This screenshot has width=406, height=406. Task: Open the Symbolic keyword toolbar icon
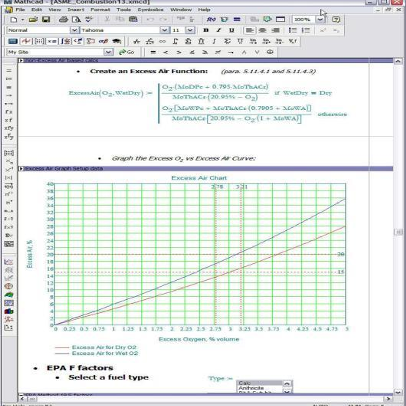[x=116, y=41]
